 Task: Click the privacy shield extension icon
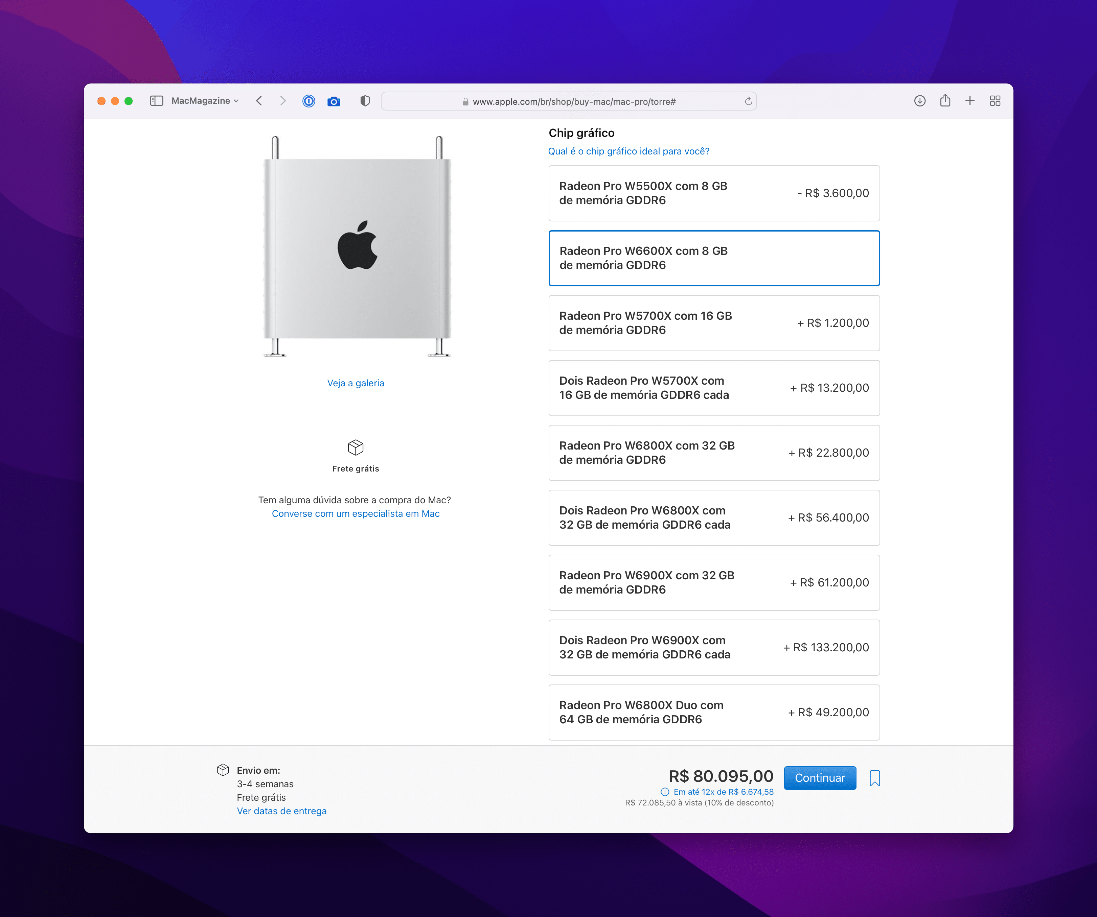pos(365,101)
